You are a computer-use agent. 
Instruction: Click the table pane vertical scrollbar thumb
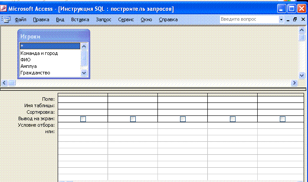tap(302, 37)
